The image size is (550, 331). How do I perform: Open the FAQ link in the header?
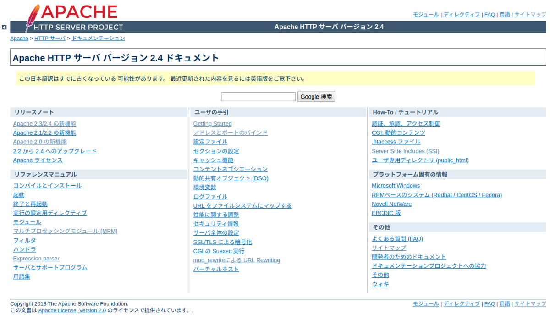pyautogui.click(x=489, y=14)
